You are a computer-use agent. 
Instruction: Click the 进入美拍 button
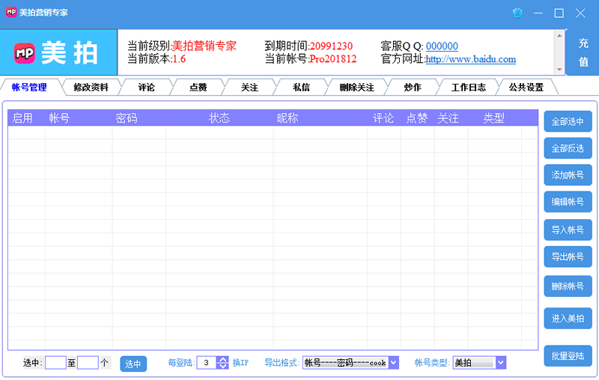point(568,318)
